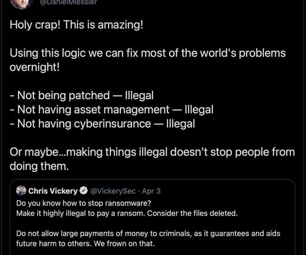Click the "Do not allow large payments" line

coord(148,234)
